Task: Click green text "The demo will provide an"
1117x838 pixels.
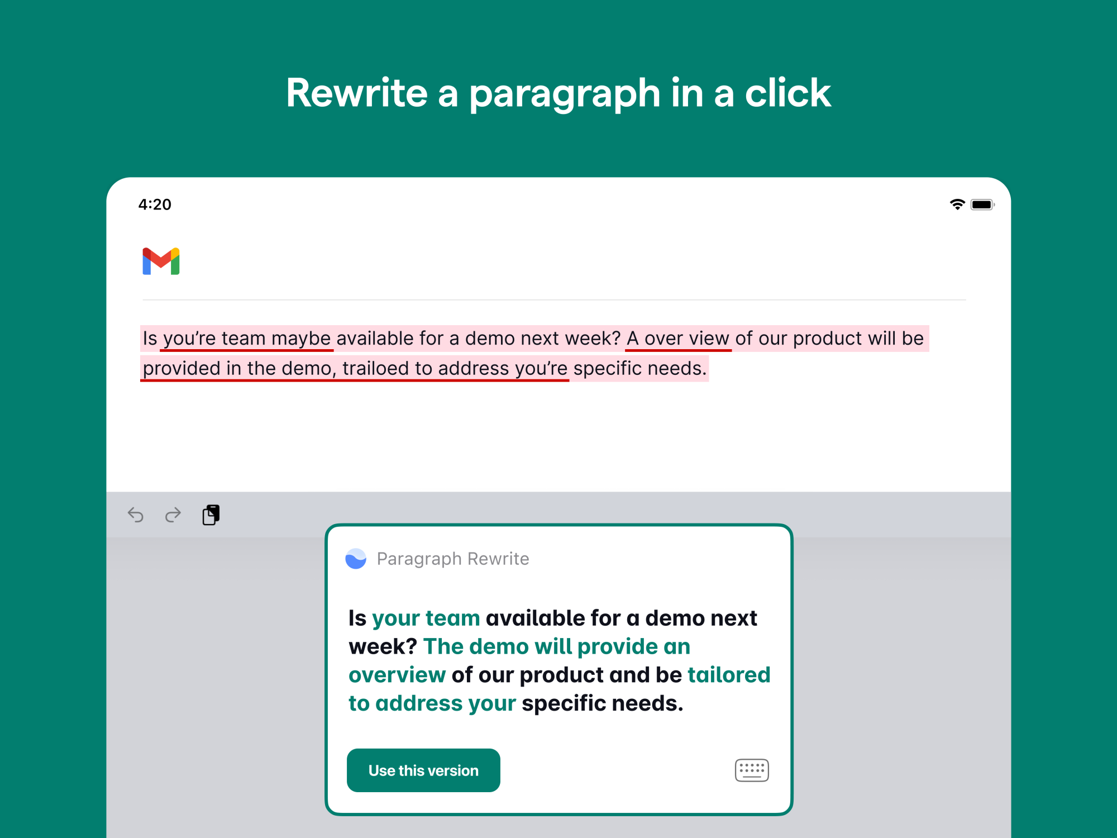Action: point(556,647)
